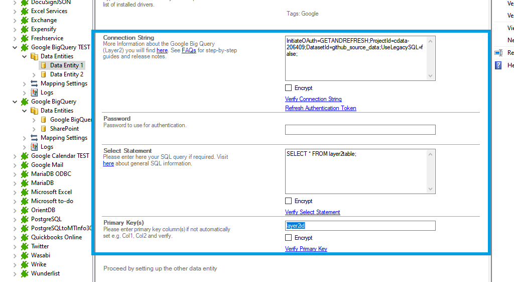The width and height of the screenshot is (514, 282).
Task: Click the Microsoft Excel connection icon
Action: (25, 192)
